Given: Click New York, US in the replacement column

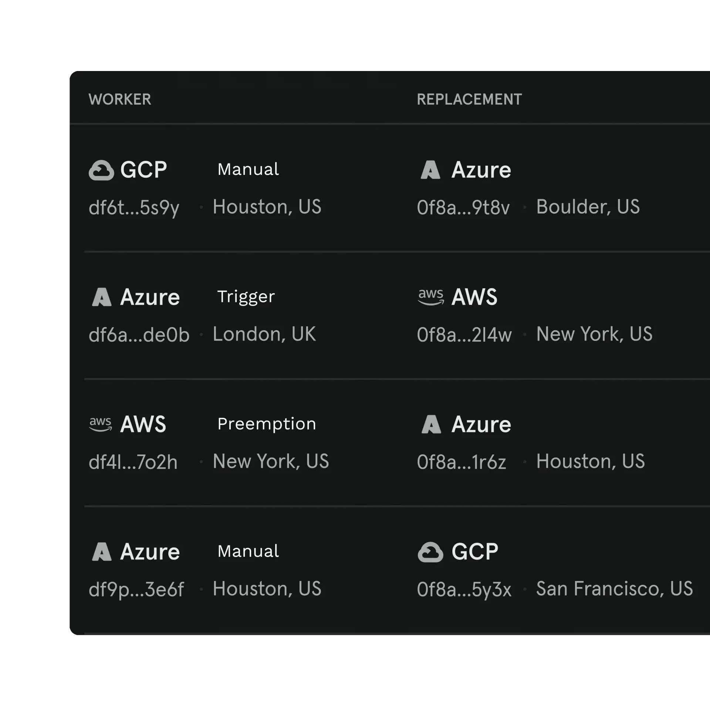Looking at the screenshot, I should point(594,334).
